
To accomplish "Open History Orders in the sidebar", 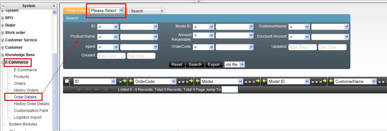I will point(26,90).
